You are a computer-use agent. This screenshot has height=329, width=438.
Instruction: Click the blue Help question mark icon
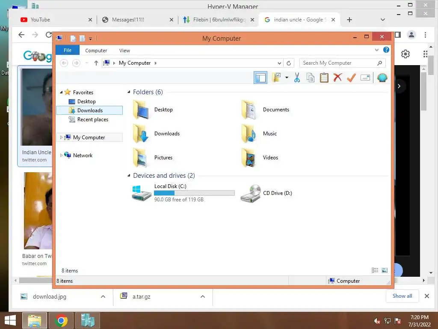(x=386, y=50)
